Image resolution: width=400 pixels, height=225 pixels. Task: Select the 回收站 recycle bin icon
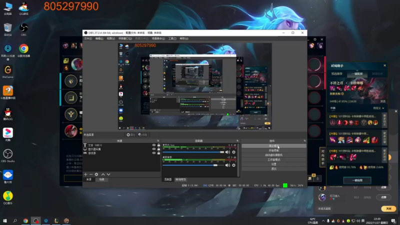pyautogui.click(x=8, y=29)
